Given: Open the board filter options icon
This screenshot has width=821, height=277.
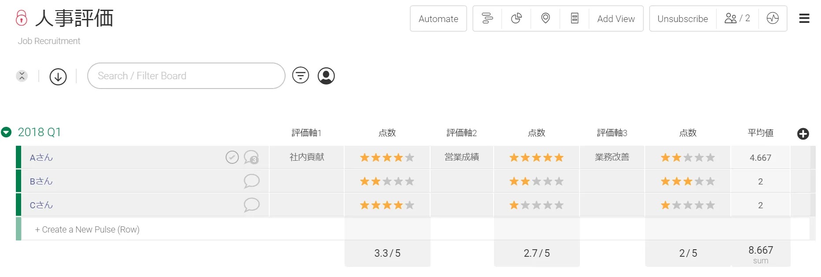Looking at the screenshot, I should (301, 76).
